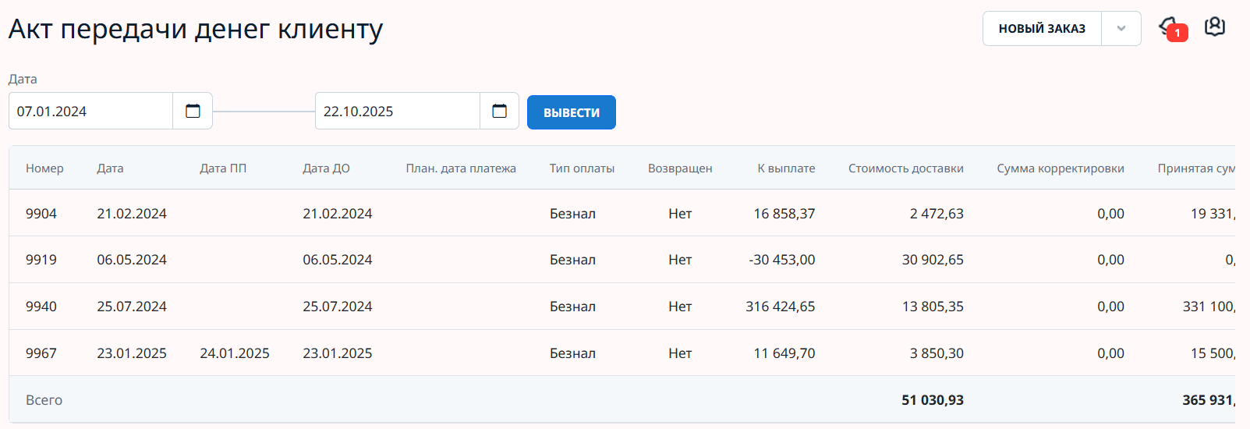Sort by the Дата ДО column header
The image size is (1250, 429).
click(326, 168)
